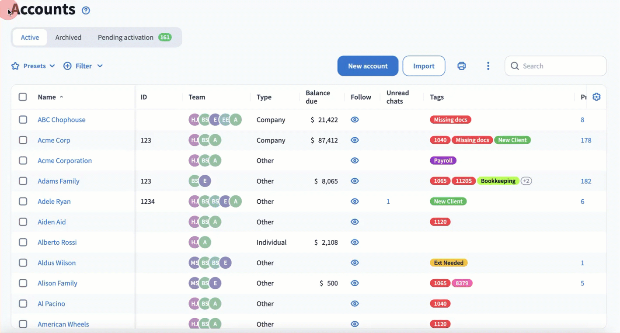
Task: Click the red Missing docs tag on ABC Chophouse
Action: click(x=450, y=120)
